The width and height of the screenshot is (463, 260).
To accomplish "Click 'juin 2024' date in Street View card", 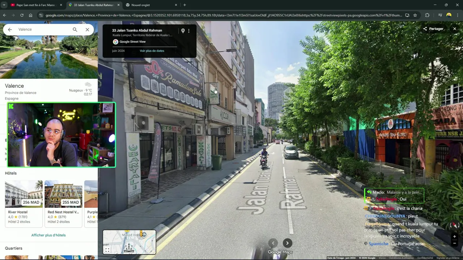I will tap(118, 51).
